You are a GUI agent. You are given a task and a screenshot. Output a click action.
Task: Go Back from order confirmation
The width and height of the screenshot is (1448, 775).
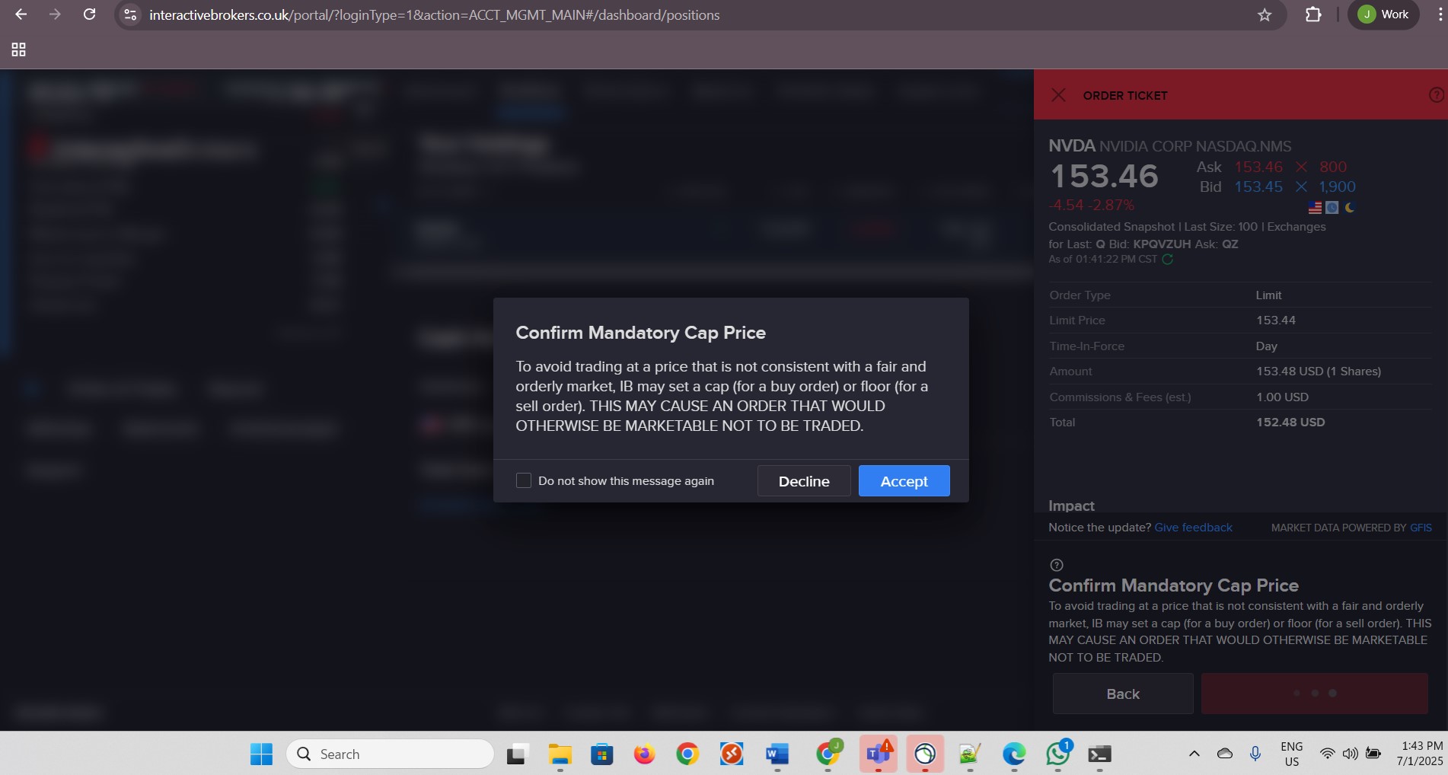pos(1123,694)
